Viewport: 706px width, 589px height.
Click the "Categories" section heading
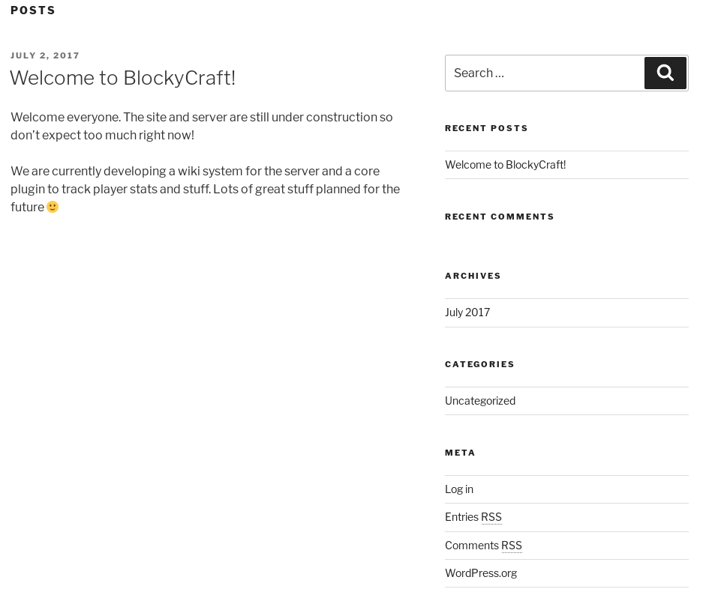point(479,364)
